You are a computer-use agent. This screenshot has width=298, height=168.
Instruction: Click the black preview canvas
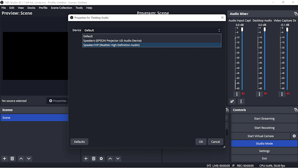(35, 56)
